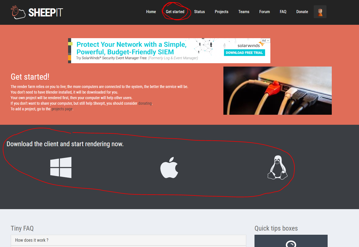Click the 'Tiny FAQ' heading
359x247 pixels.
point(22,228)
